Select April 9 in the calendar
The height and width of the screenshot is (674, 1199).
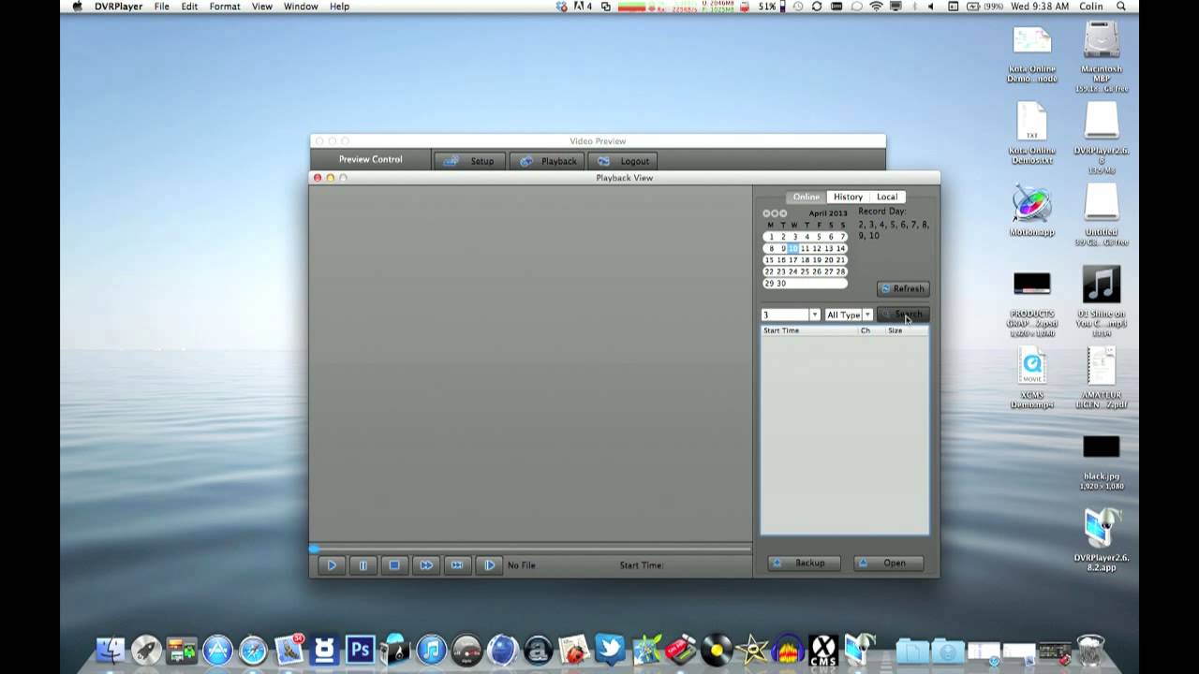(x=782, y=248)
